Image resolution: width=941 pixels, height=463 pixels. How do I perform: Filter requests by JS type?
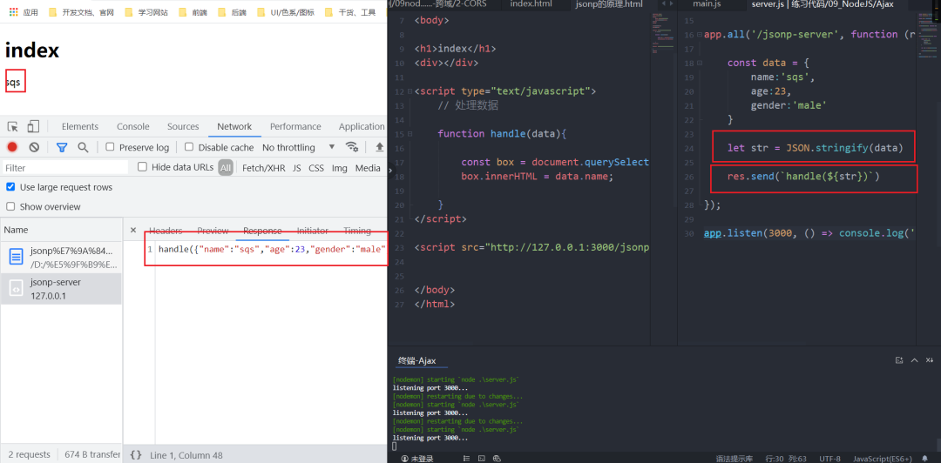297,168
